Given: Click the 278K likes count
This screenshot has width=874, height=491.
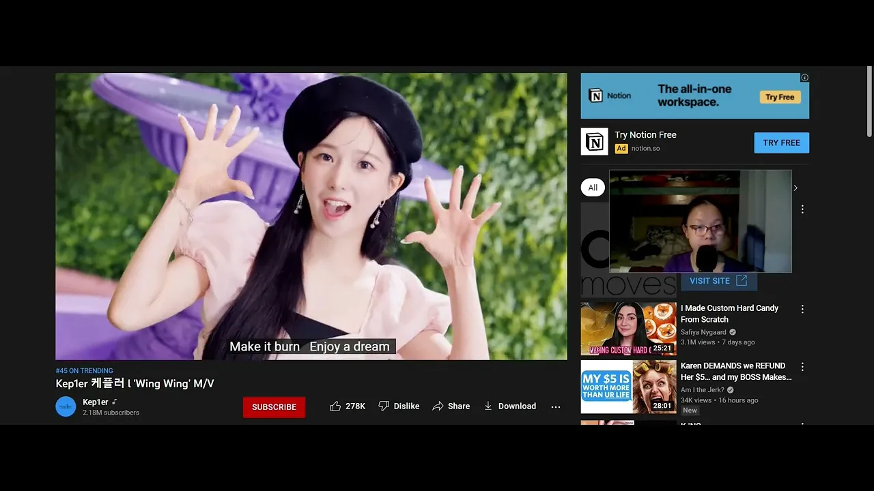Looking at the screenshot, I should [x=355, y=406].
